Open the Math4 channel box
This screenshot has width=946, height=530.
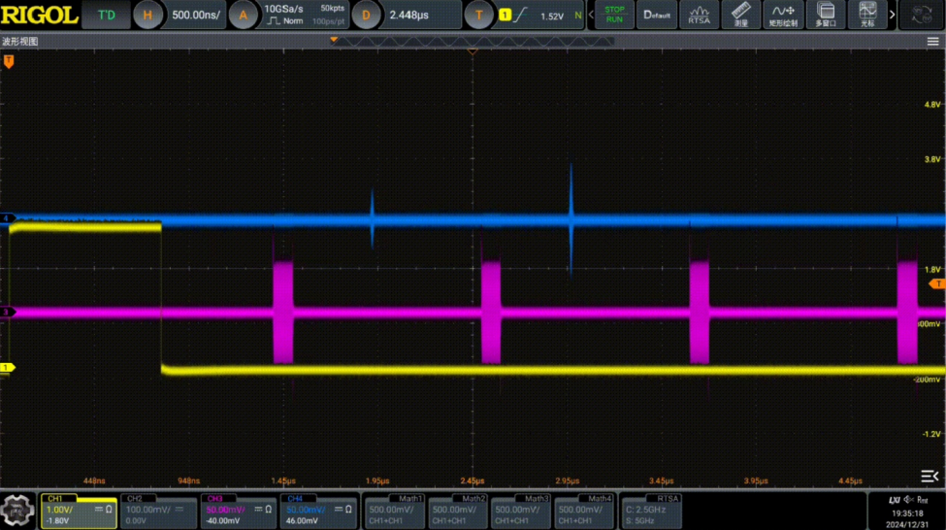point(584,512)
